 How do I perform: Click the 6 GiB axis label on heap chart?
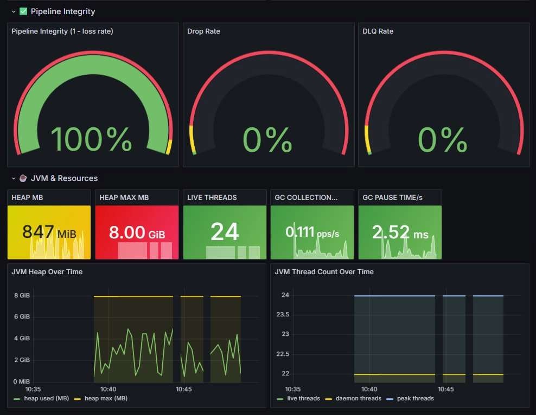click(22, 316)
